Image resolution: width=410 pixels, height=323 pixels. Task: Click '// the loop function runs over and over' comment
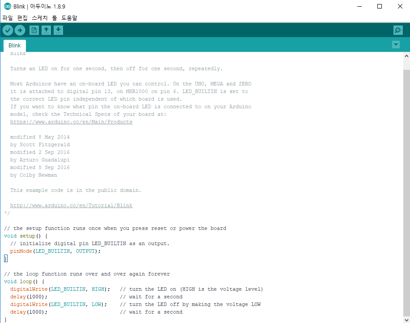pyautogui.click(x=87, y=274)
